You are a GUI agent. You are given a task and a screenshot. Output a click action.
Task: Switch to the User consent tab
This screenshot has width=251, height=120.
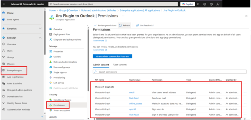point(120,65)
